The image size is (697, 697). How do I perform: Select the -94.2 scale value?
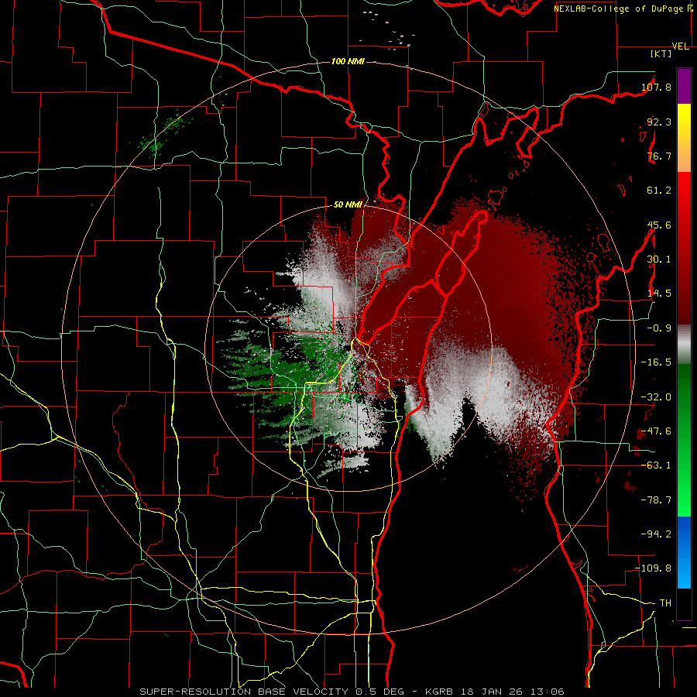pos(656,534)
